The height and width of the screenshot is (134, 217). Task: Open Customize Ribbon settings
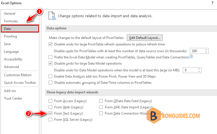[18, 75]
